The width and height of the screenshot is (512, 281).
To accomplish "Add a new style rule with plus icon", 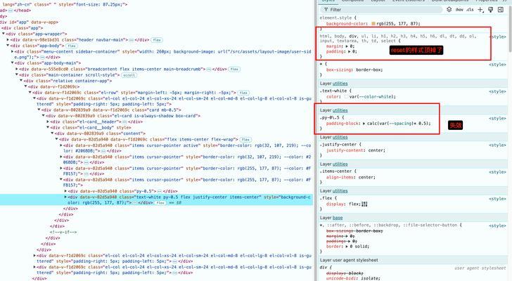I will coord(480,10).
